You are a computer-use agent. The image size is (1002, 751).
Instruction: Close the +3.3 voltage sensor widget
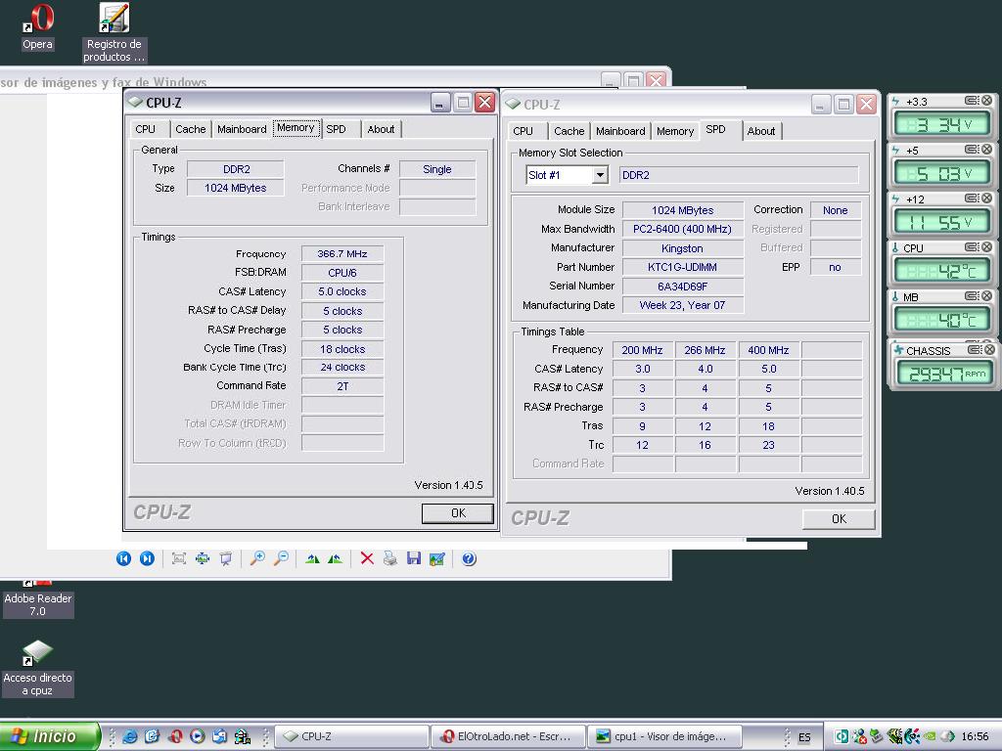987,101
